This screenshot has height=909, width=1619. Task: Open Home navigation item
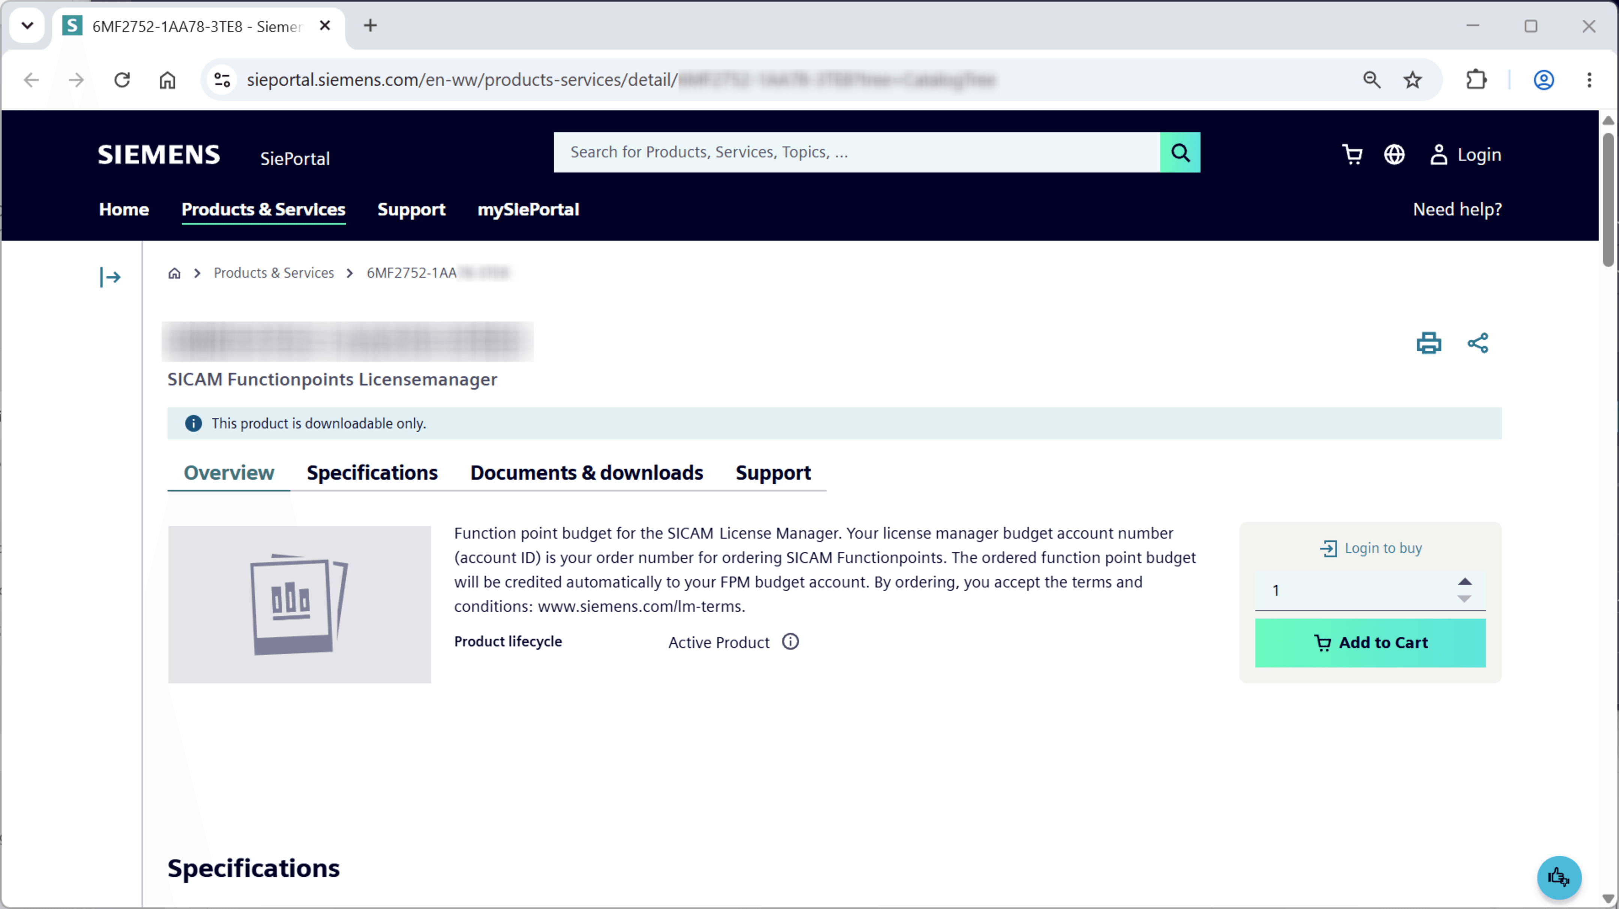(124, 210)
